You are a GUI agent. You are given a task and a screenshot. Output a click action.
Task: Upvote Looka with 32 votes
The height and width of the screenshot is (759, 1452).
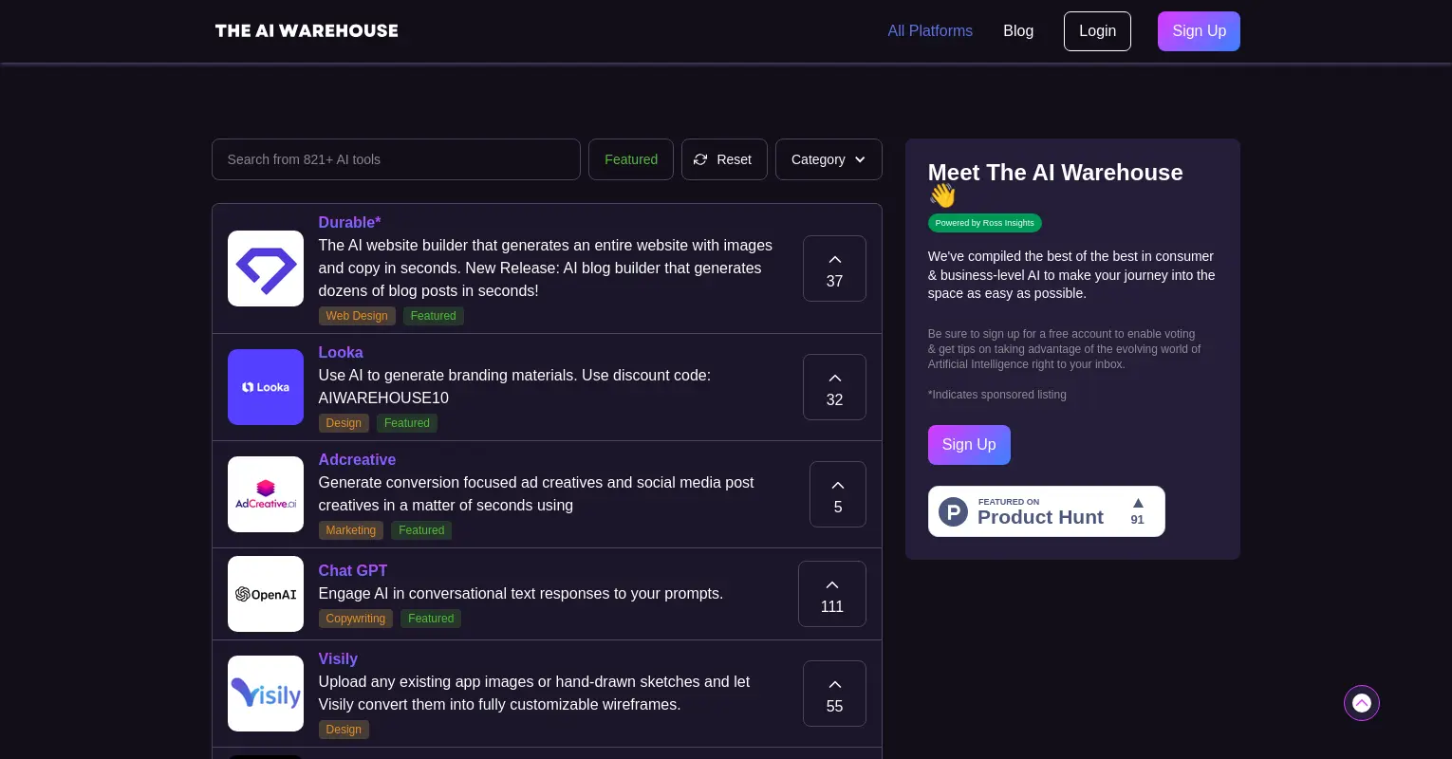pos(834,387)
